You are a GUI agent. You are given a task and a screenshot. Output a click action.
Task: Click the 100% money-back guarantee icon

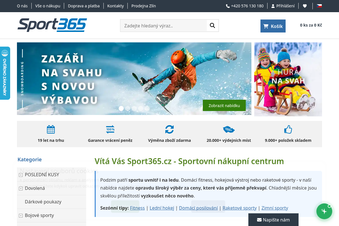[110, 129]
